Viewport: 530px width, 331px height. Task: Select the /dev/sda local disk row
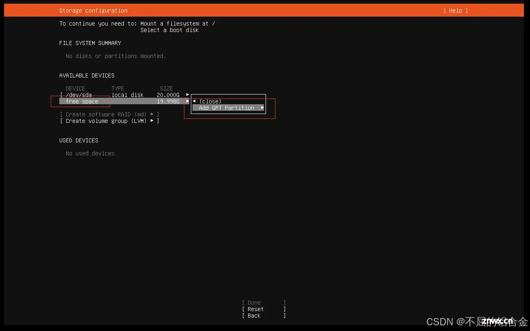pos(124,95)
